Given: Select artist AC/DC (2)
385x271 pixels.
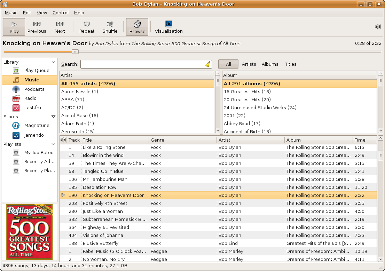Looking at the screenshot, I should (137, 107).
